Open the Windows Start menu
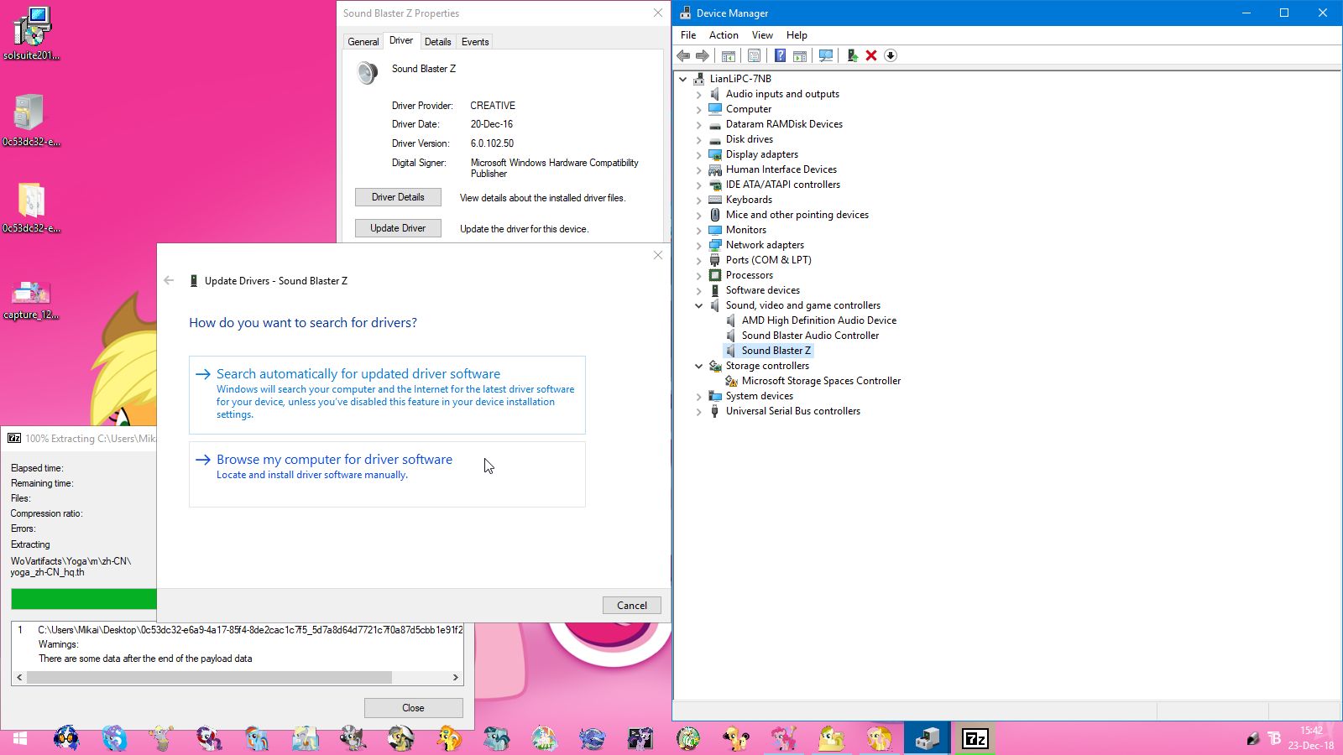Screen dimensions: 1343x755 (20, 738)
